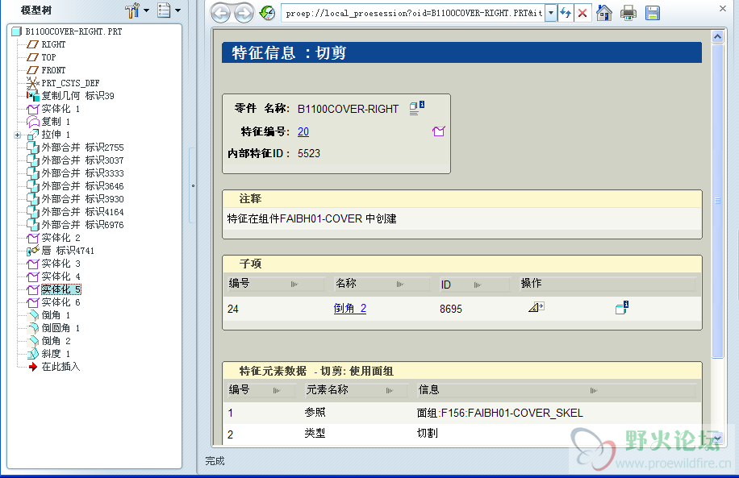Open model tree settings hammer icon
This screenshot has height=478, width=739.
pos(132,10)
